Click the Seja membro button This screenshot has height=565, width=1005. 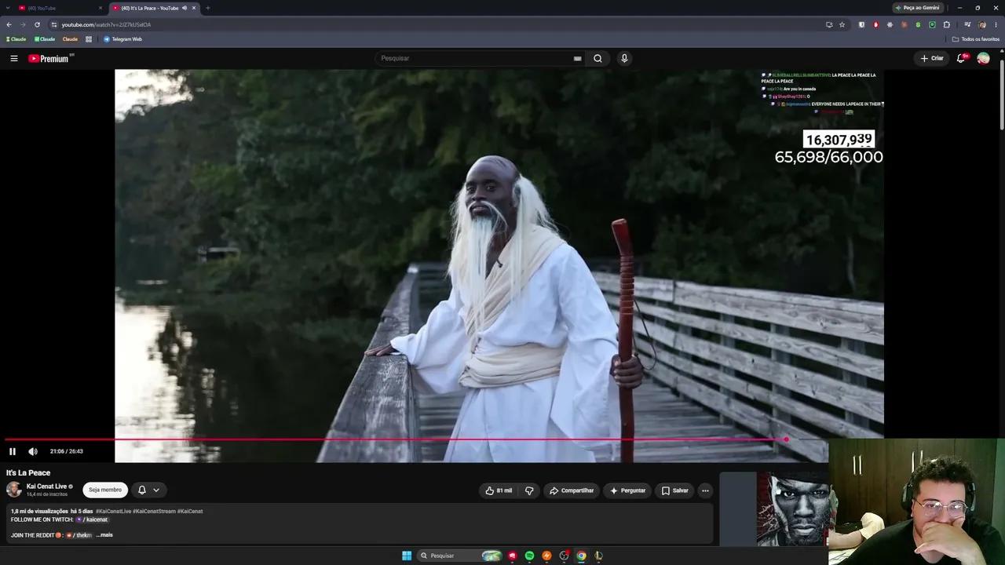pyautogui.click(x=105, y=490)
